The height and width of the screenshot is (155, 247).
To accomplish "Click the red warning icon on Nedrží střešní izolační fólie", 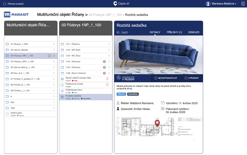I will coord(107,79).
